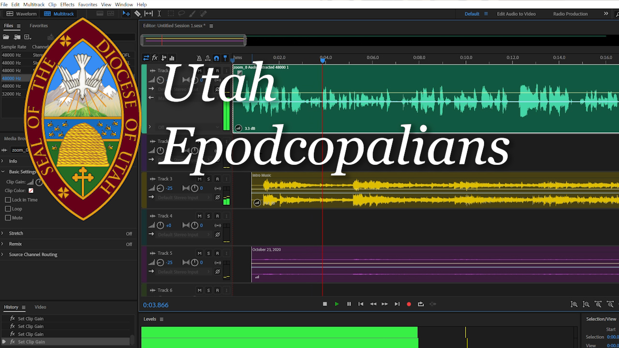Select the Time Selection tool
The image size is (619, 348).
[159, 14]
